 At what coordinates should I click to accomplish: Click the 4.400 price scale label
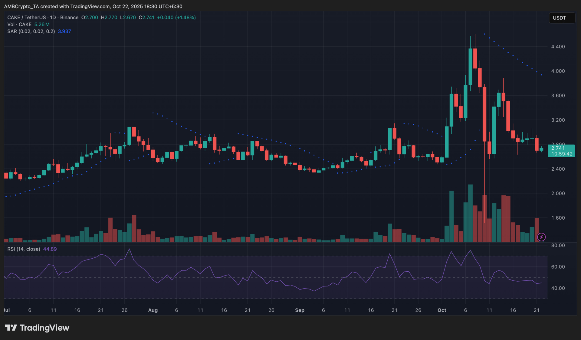558,47
